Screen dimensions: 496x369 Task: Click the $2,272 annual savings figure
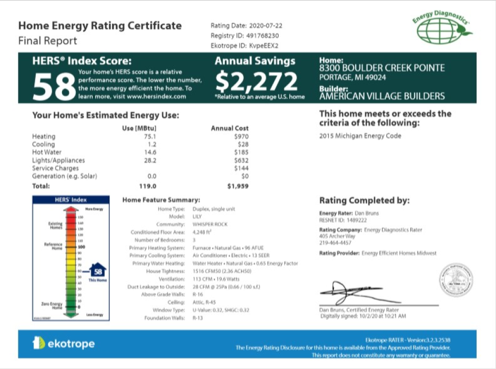(256, 81)
